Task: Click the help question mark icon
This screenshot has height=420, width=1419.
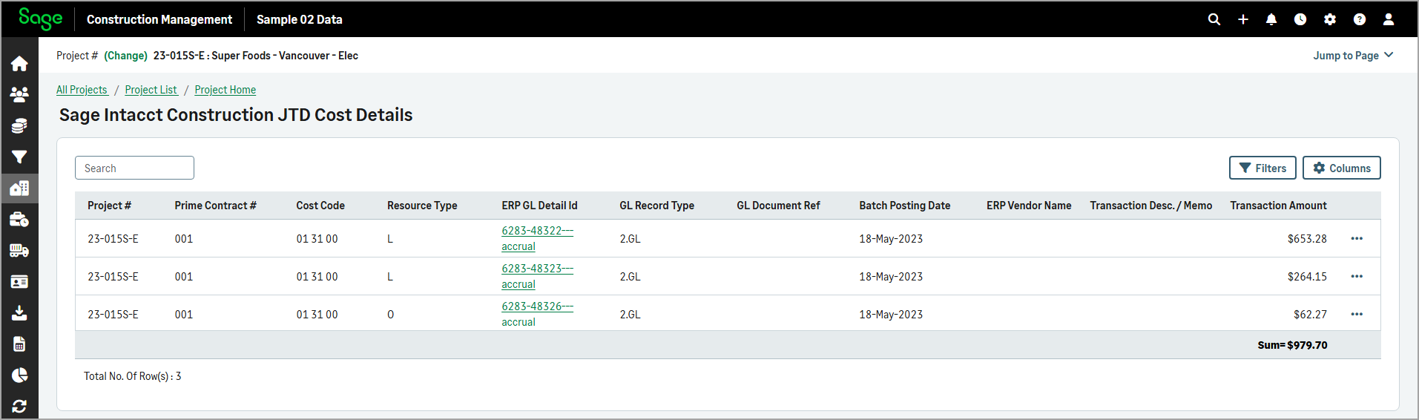Action: click(1359, 19)
